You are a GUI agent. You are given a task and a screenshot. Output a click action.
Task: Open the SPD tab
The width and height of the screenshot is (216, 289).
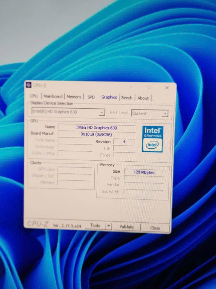[91, 97]
